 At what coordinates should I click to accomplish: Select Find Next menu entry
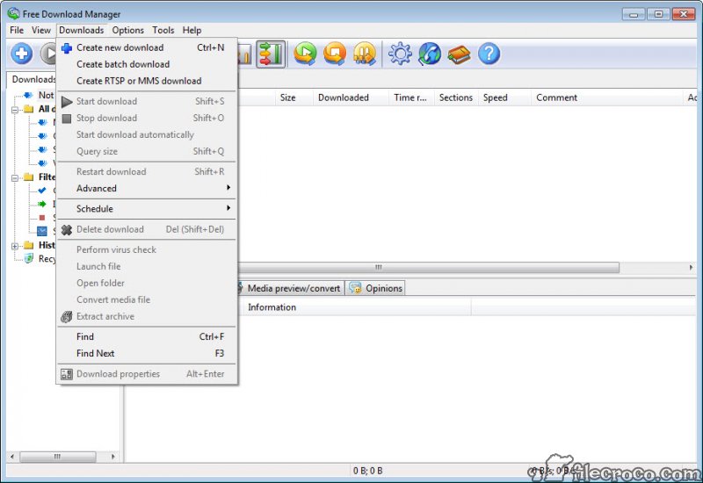147,353
